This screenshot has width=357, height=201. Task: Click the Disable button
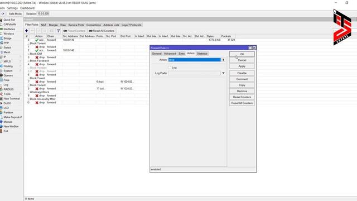point(242,73)
